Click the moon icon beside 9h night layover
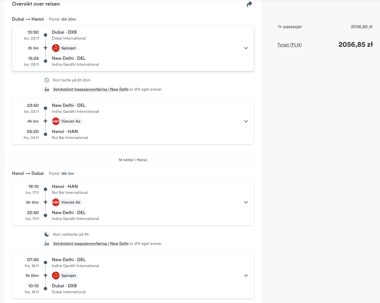The width and height of the screenshot is (380, 303). (47, 234)
